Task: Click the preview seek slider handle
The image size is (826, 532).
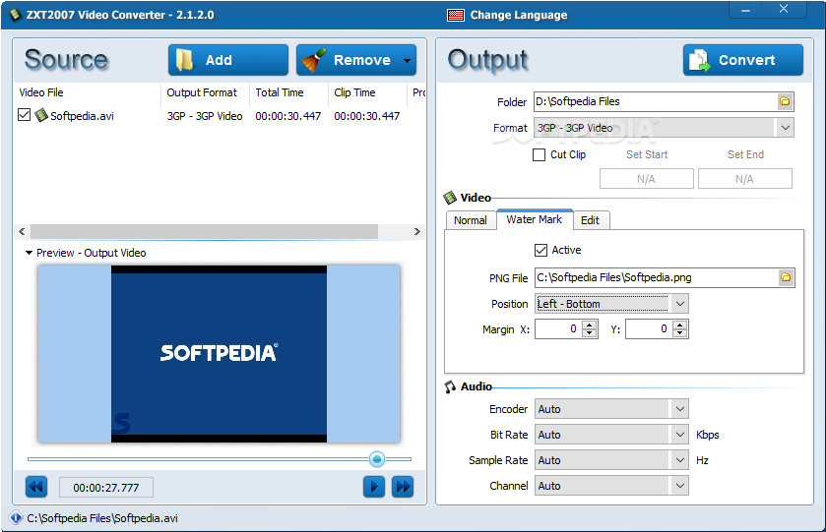Action: (377, 459)
